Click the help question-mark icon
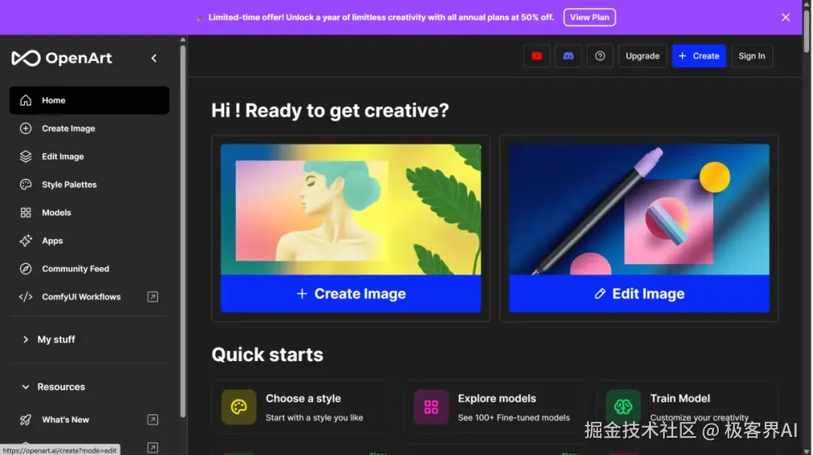Image resolution: width=813 pixels, height=455 pixels. pos(600,56)
